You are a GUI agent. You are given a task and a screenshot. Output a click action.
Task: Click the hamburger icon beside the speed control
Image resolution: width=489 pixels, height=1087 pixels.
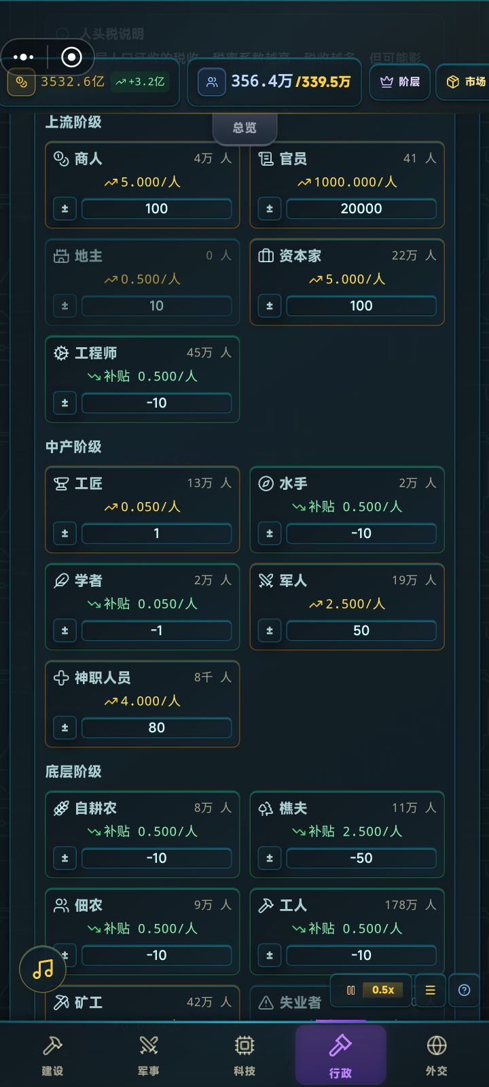[429, 991]
